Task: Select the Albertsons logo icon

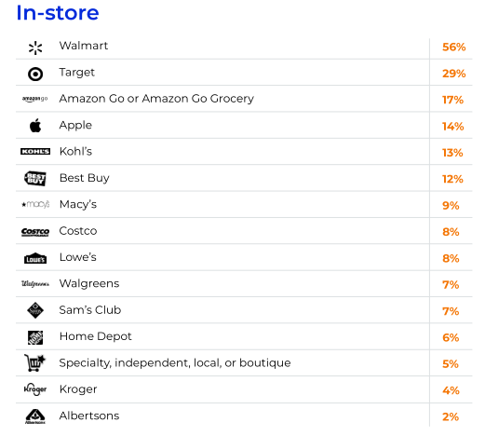Action: pyautogui.click(x=35, y=416)
